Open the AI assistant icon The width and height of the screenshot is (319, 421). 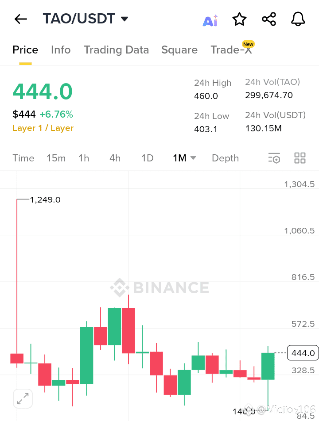(210, 20)
